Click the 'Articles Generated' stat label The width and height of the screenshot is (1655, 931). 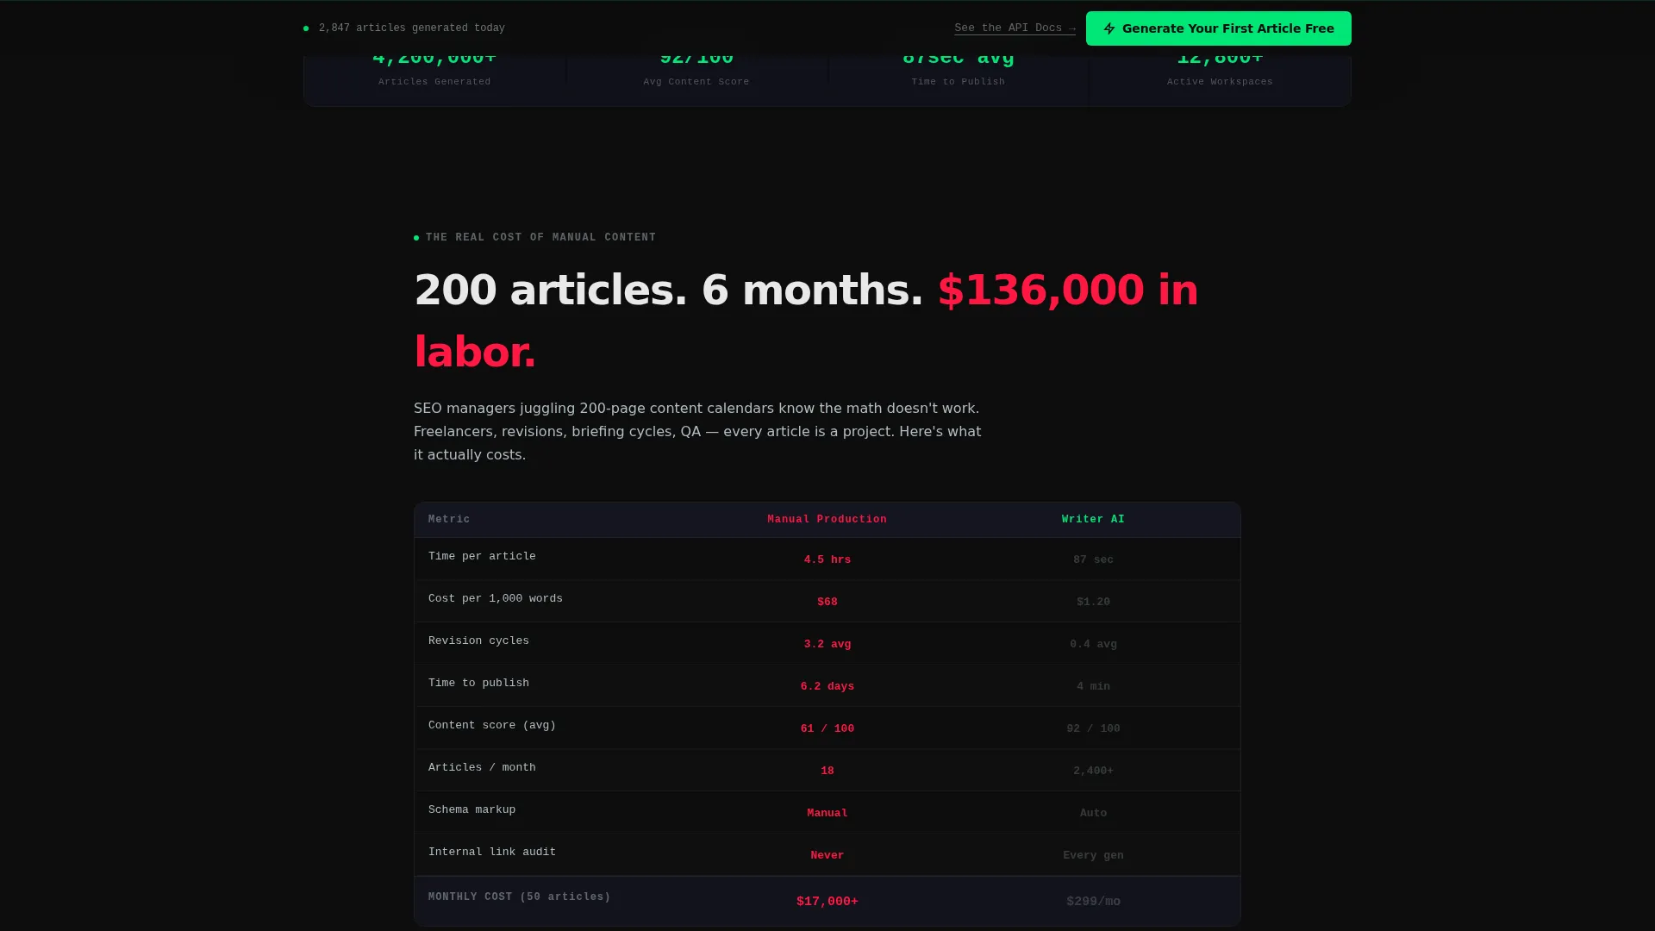click(x=434, y=82)
